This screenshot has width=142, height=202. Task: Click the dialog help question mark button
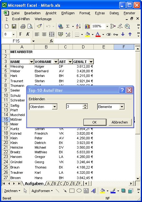122,90
